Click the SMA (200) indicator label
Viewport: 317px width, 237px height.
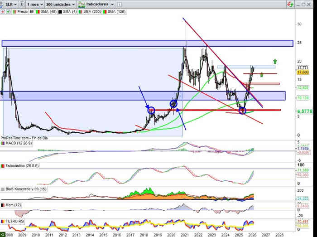[x=91, y=11]
